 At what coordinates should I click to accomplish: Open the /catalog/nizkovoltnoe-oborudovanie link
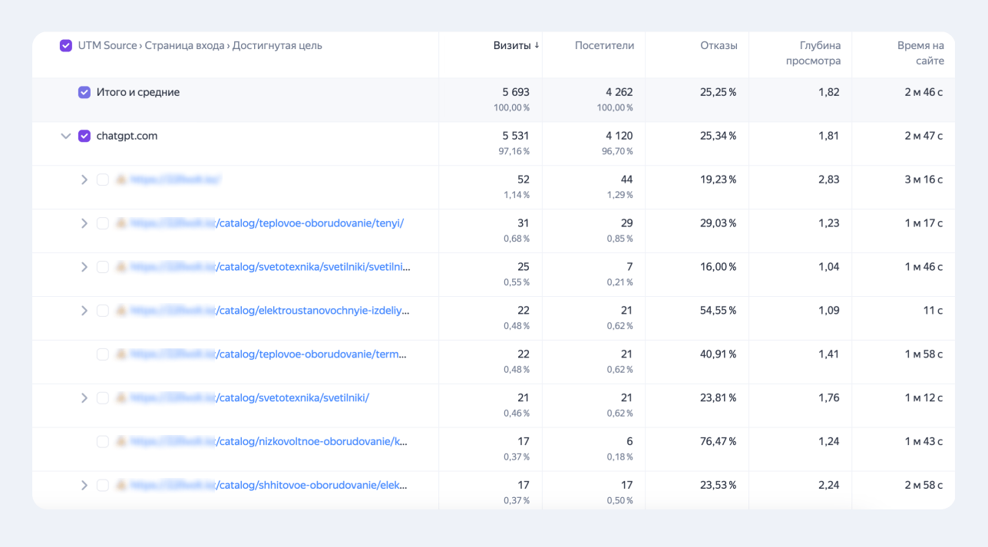pos(312,442)
